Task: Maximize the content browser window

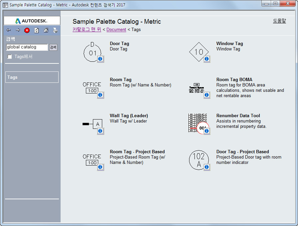Action: (275, 4)
